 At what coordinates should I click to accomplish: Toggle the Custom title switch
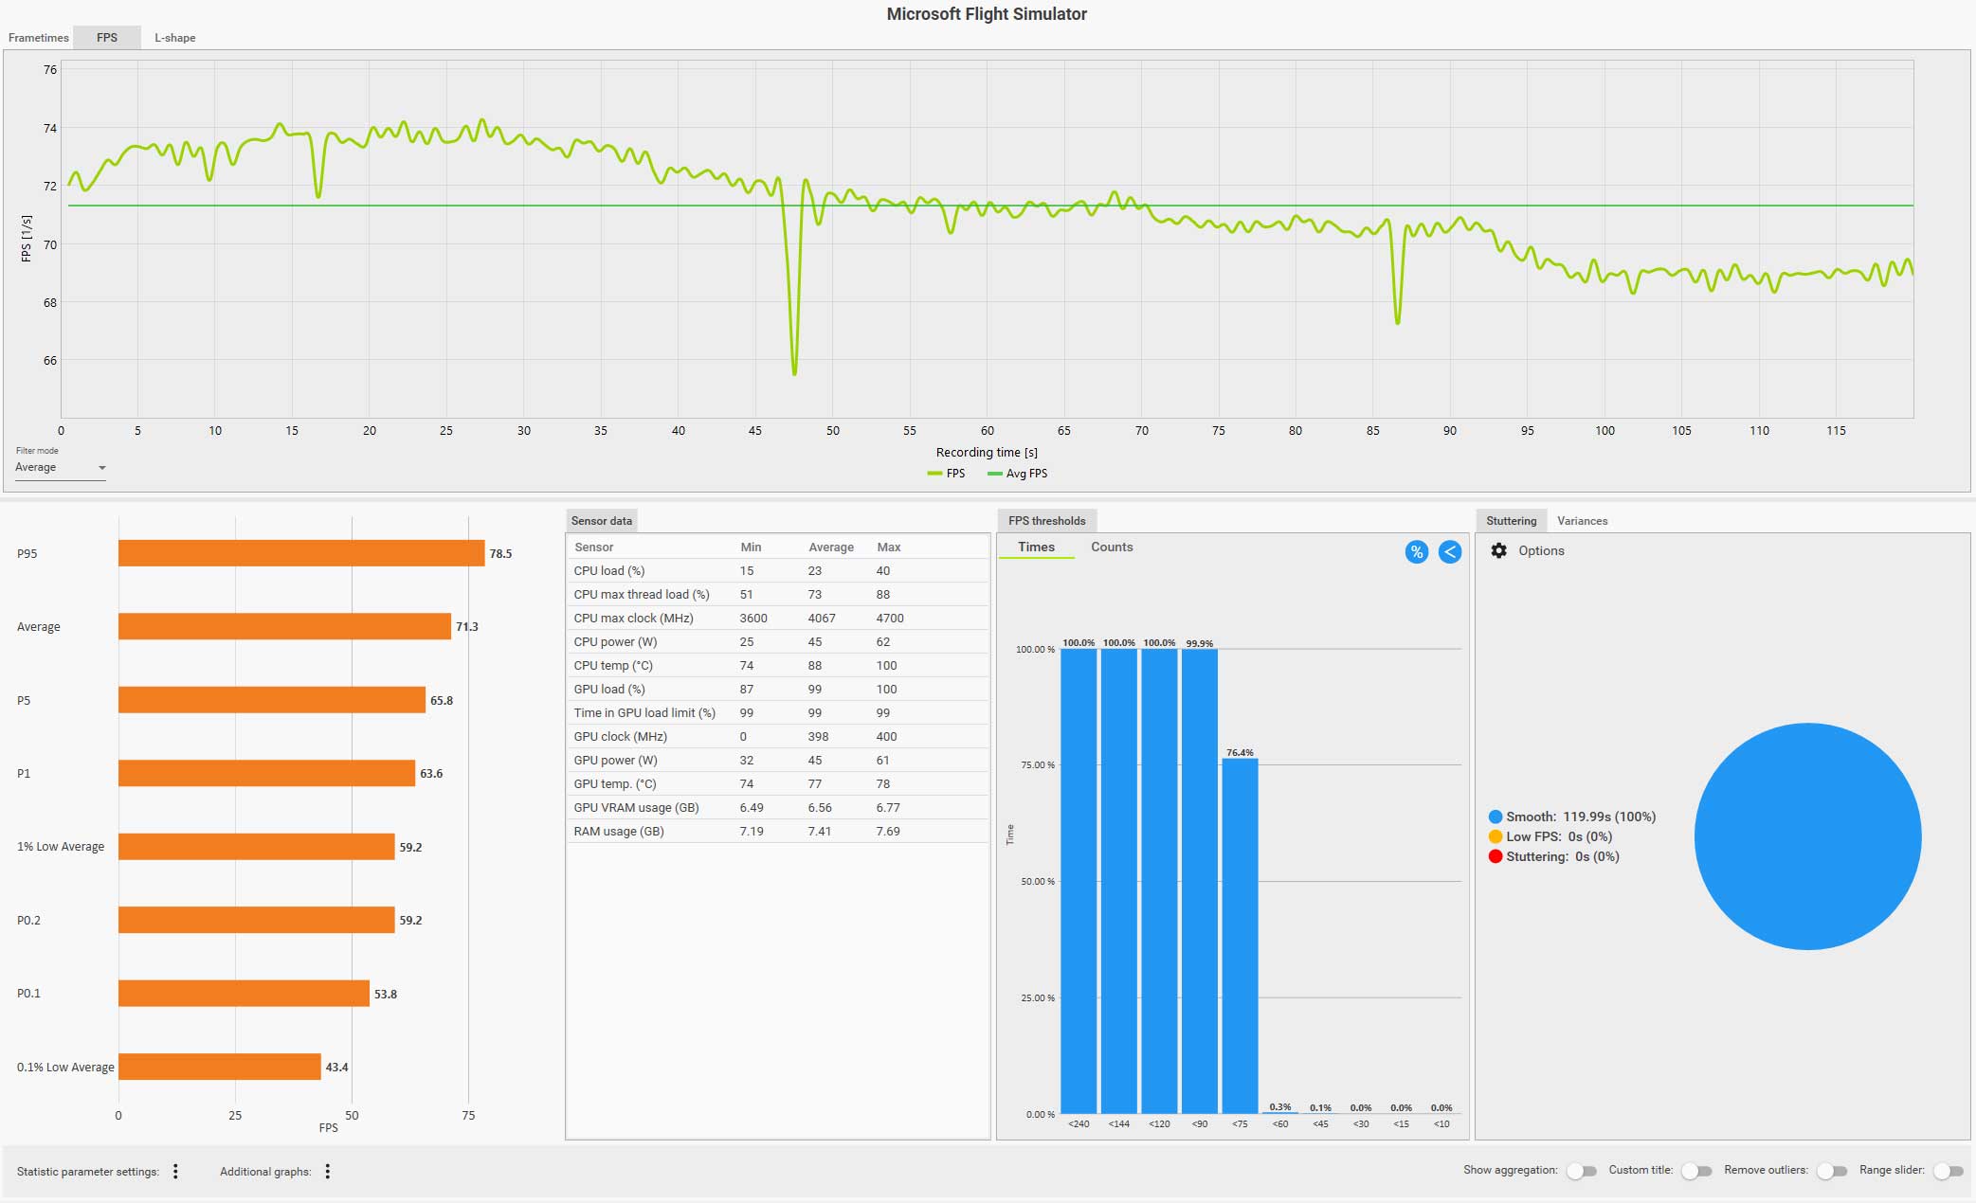pos(1695,1171)
